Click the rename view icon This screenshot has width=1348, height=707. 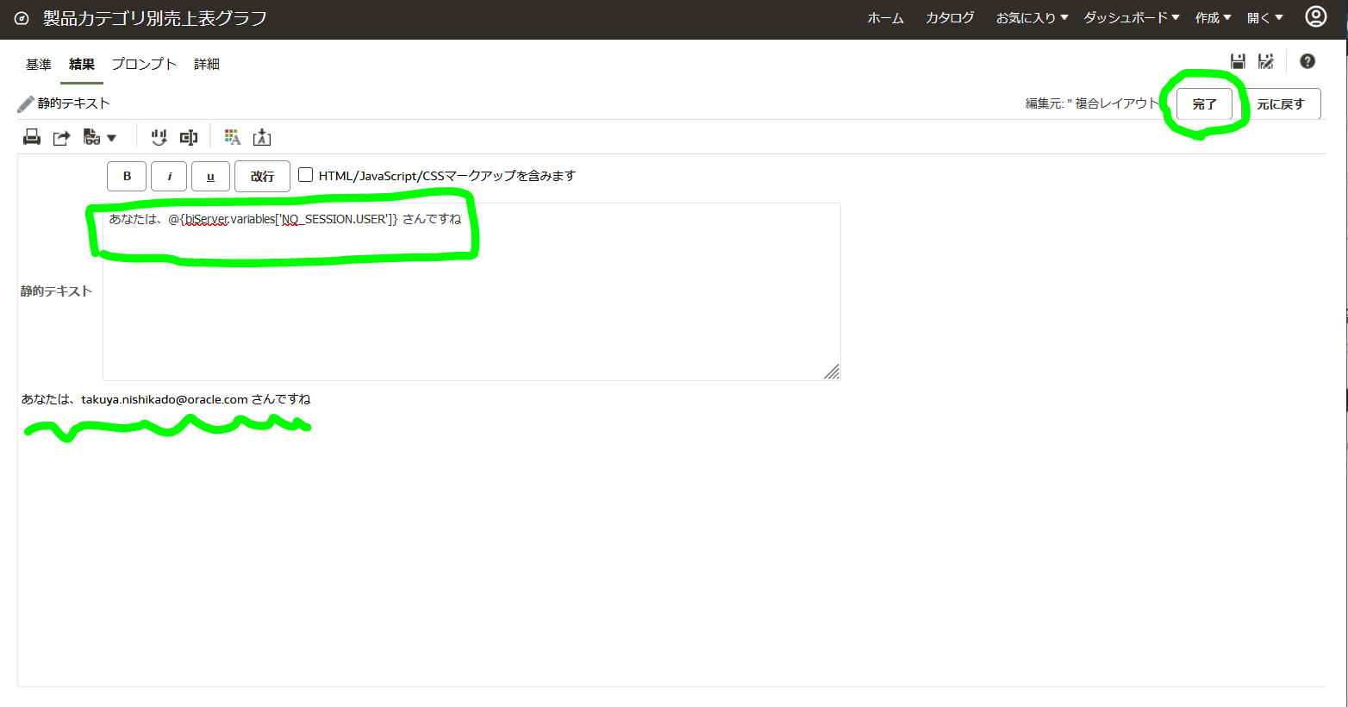pos(189,137)
